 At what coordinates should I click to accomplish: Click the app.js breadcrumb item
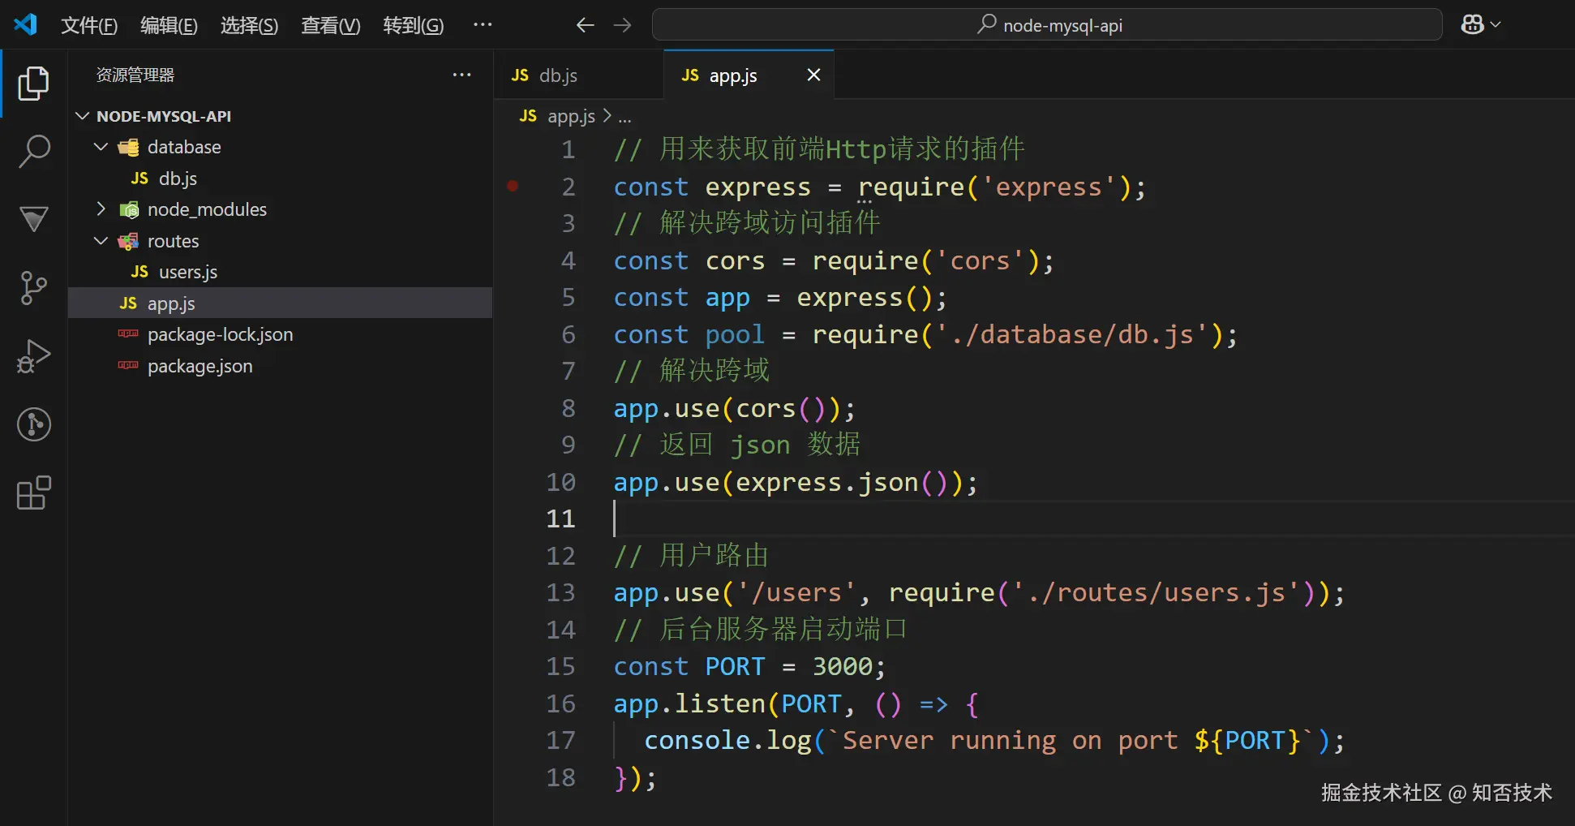click(571, 116)
